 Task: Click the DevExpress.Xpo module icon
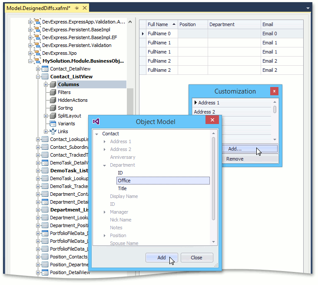tap(37, 53)
